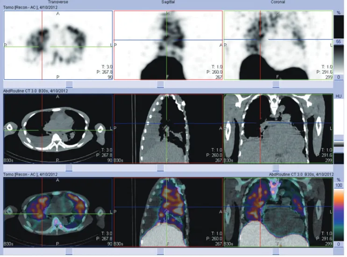Click the grayscale percent color bar for SPECT
The image size is (347, 257).
click(339, 45)
